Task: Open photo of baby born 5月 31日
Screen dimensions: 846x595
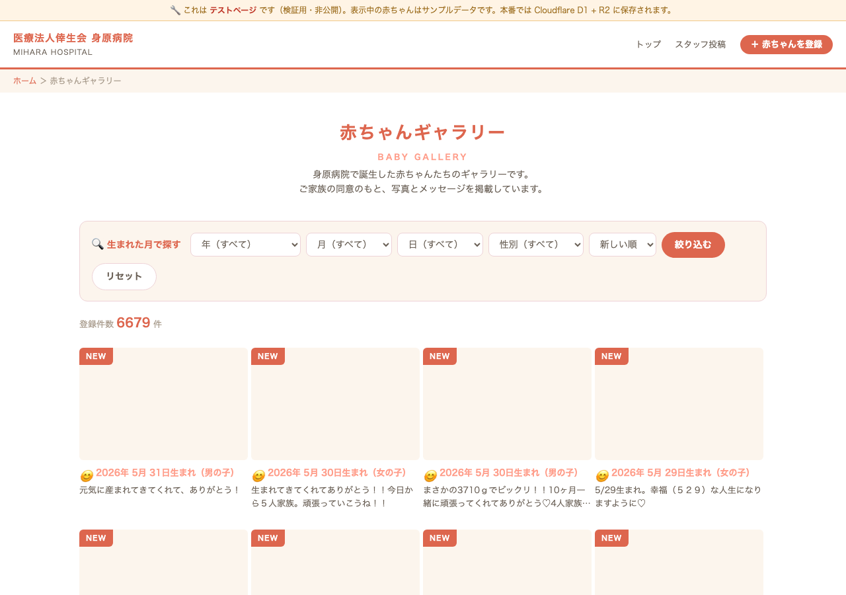Action: pyautogui.click(x=163, y=404)
